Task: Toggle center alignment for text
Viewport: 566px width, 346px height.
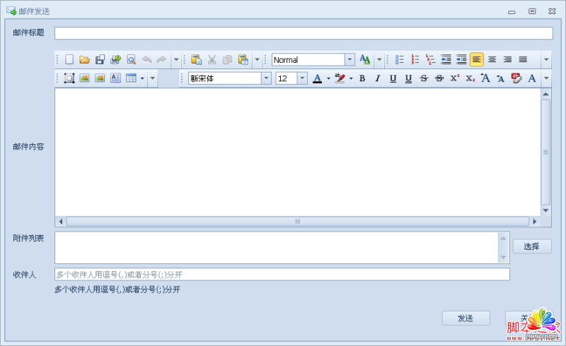Action: coord(492,60)
